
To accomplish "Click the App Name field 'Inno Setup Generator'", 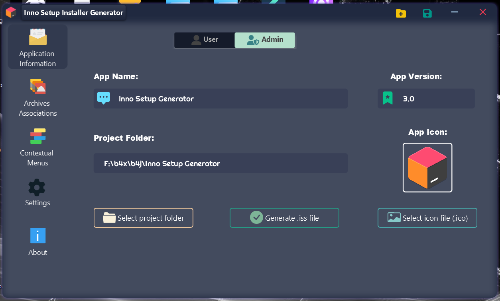I will tap(220, 99).
